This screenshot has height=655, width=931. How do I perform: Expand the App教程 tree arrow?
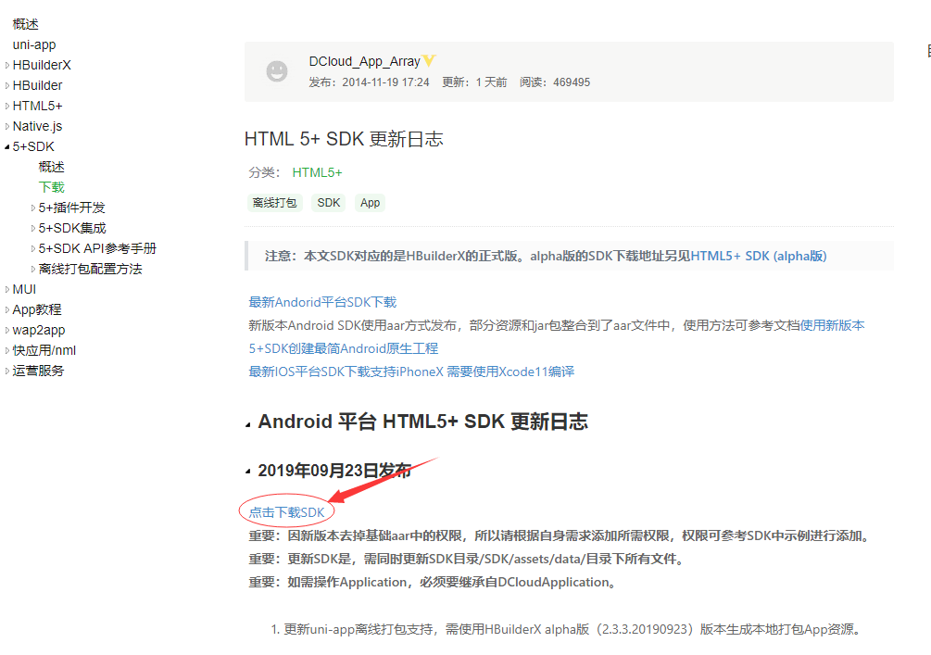pos(7,310)
